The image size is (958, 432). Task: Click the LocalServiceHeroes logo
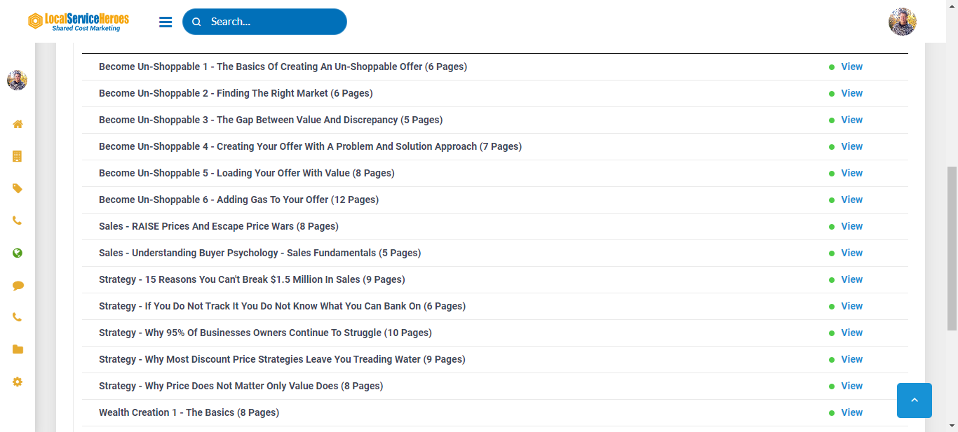79,22
